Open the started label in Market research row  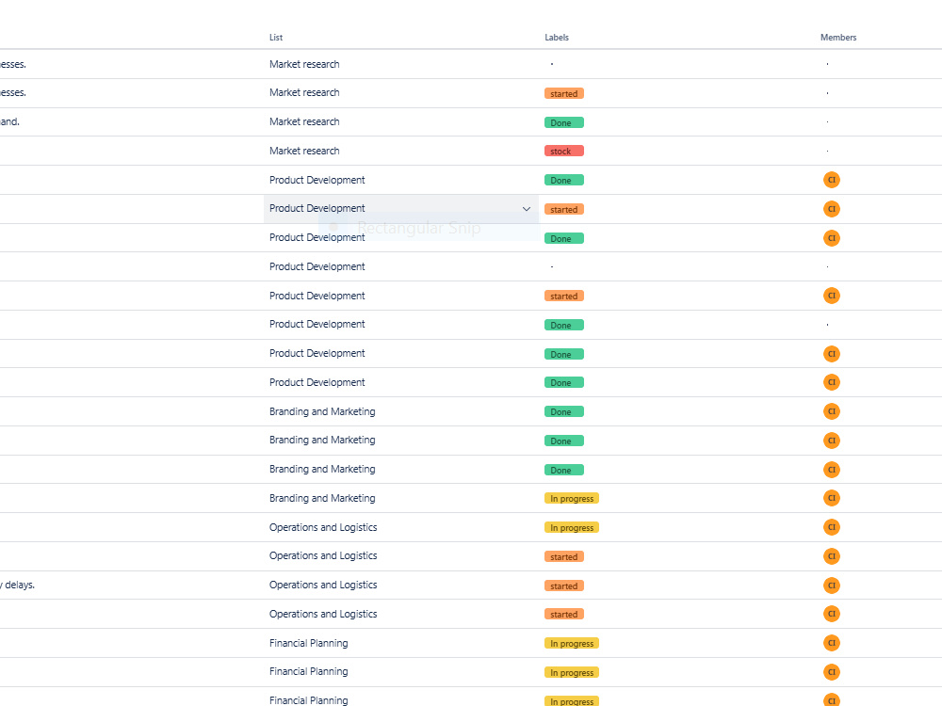[563, 93]
